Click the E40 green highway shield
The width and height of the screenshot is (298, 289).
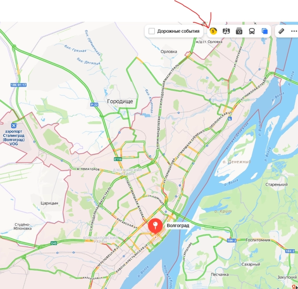[54, 243]
